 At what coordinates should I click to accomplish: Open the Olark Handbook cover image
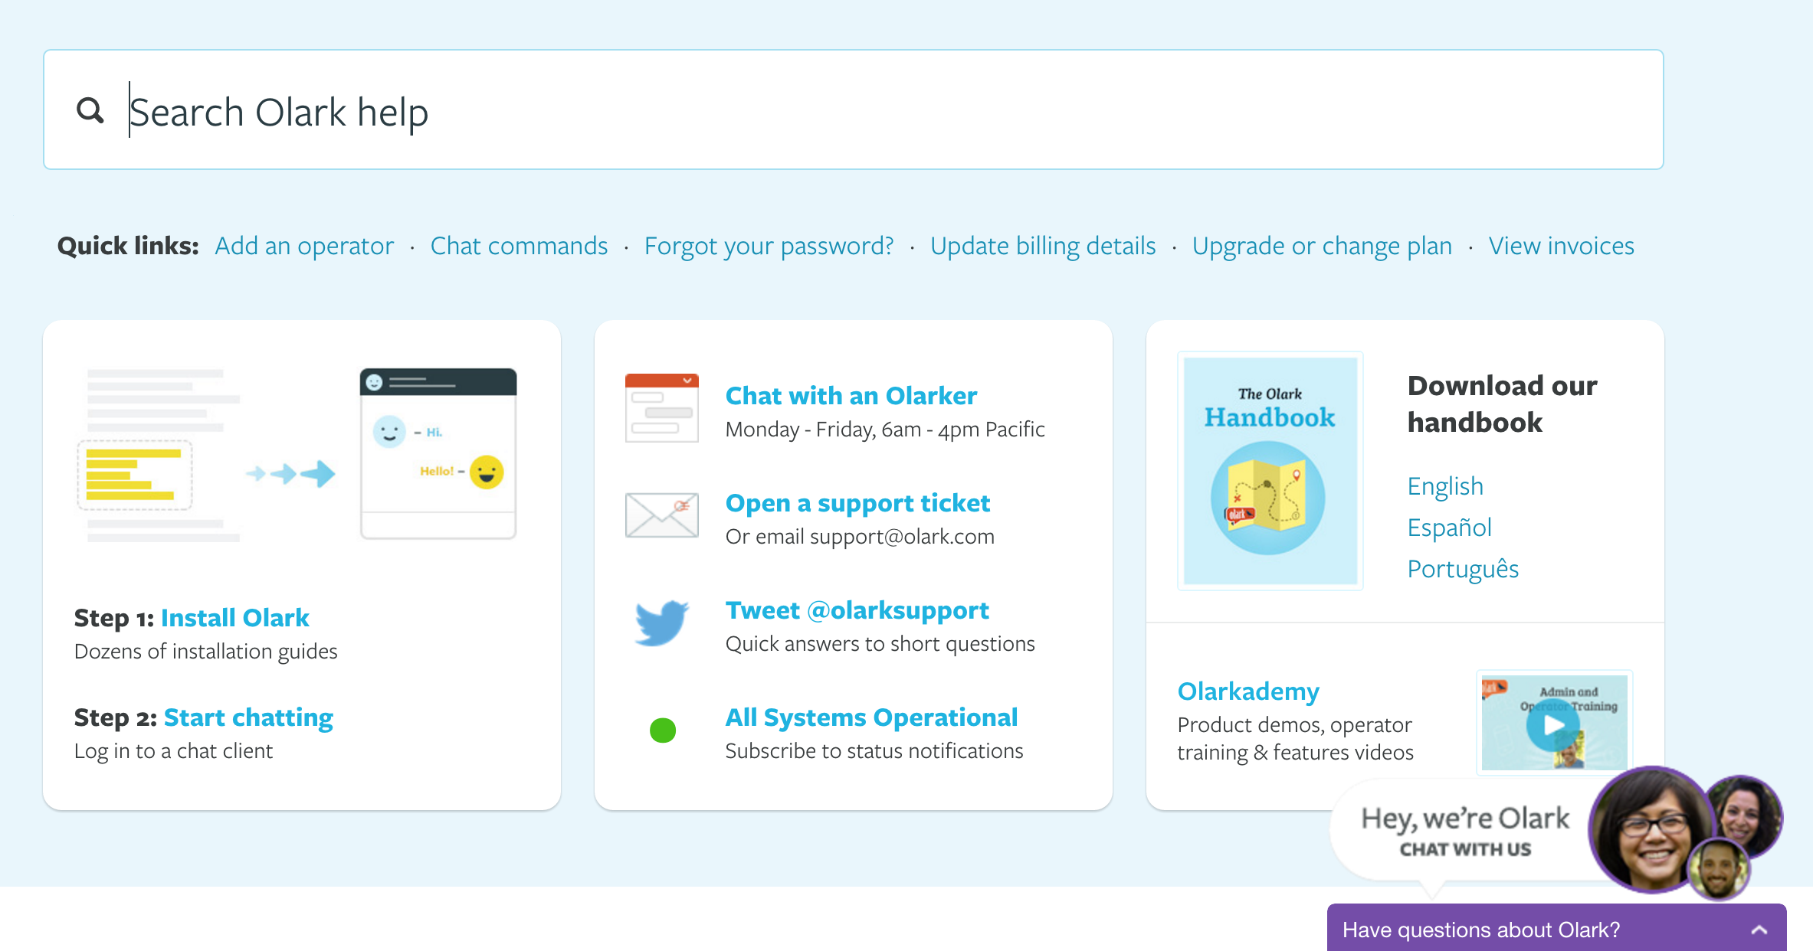[1270, 470]
